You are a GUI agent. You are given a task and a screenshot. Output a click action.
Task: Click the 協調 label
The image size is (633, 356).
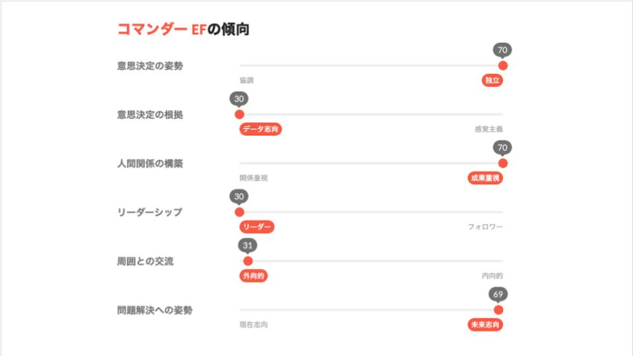point(247,80)
